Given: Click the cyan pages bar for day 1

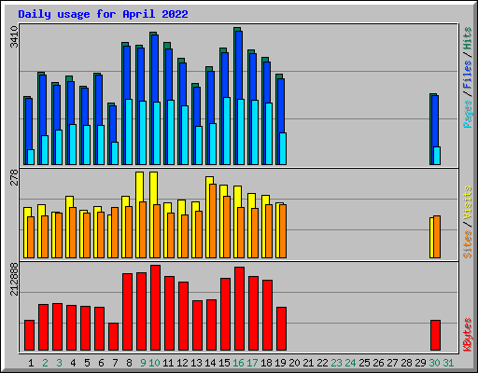Looking at the screenshot, I should 31,157.
